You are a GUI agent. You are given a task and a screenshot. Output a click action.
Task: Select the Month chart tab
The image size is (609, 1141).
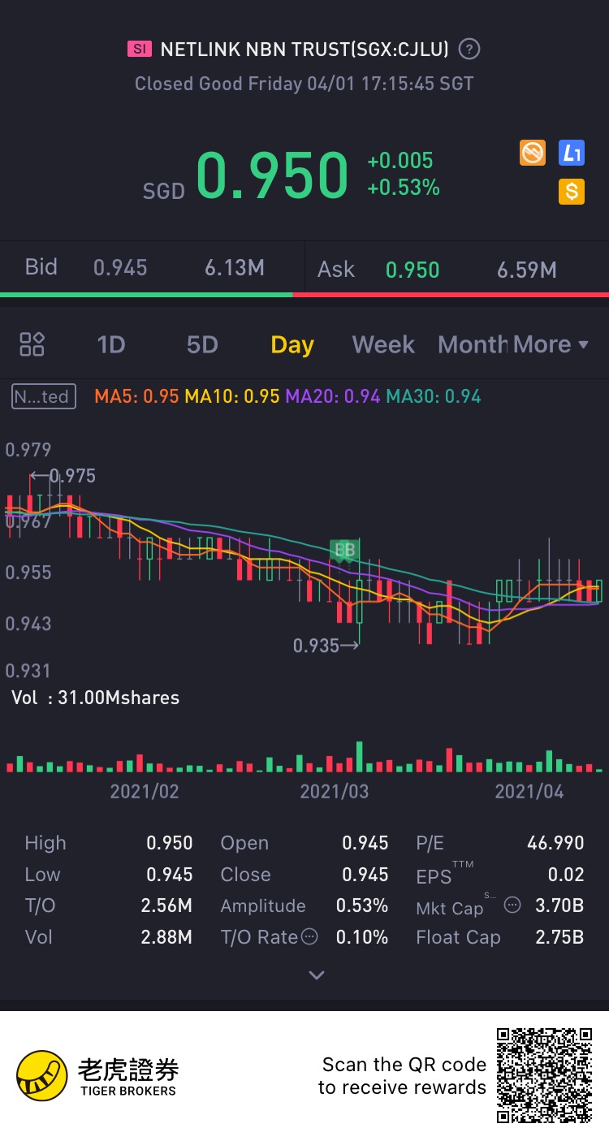[x=473, y=344]
